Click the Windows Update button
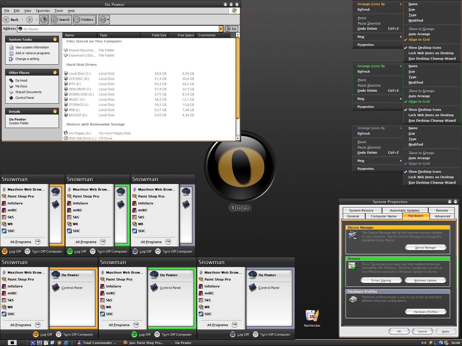Image resolution: width=462 pixels, height=346 pixels. click(426, 280)
